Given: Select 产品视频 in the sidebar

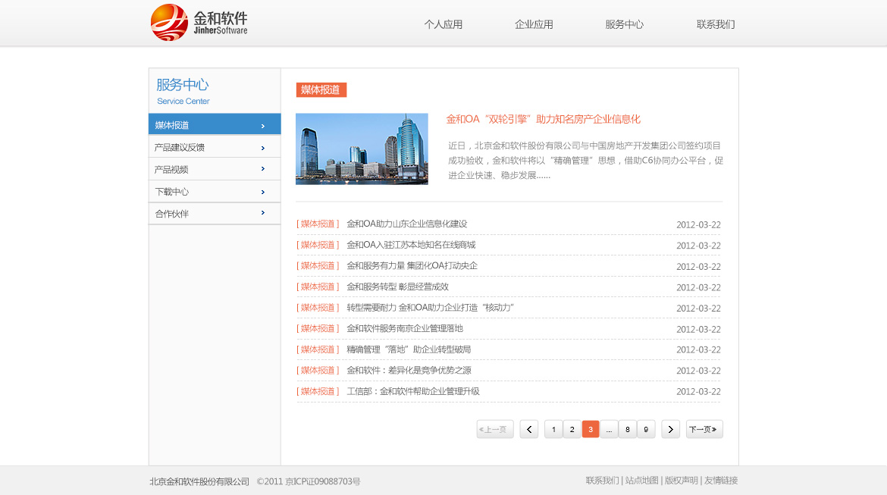Looking at the screenshot, I should (215, 169).
